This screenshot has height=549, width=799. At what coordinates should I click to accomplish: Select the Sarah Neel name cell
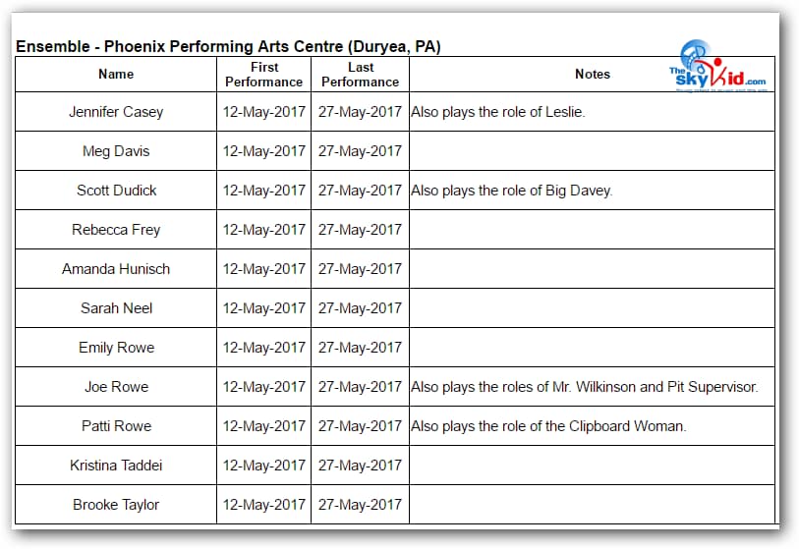[x=116, y=308]
